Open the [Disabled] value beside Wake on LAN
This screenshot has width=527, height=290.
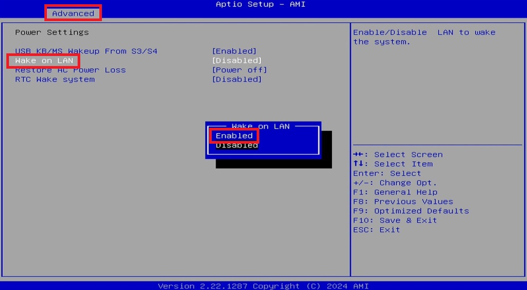[237, 61]
